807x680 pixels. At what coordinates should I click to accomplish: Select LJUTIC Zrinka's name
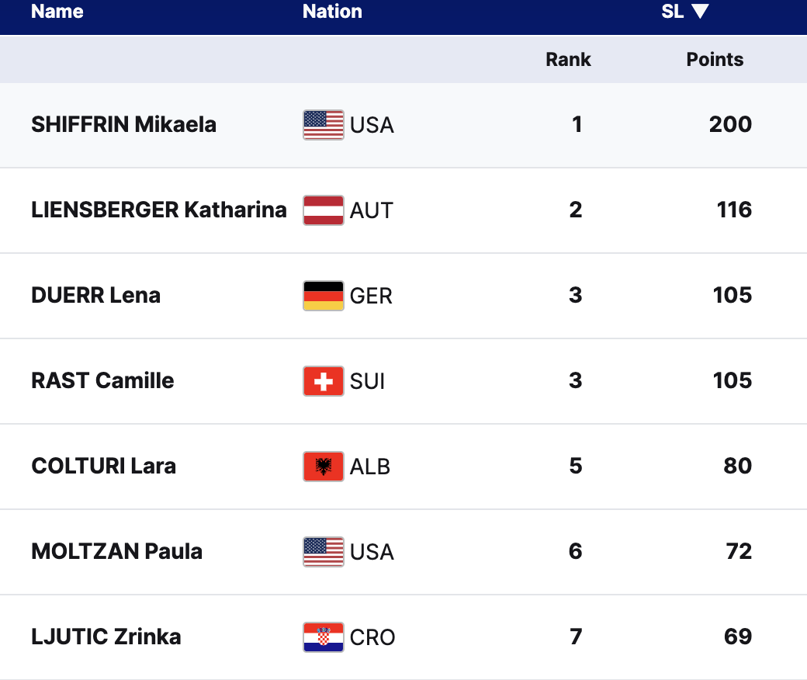coord(106,637)
